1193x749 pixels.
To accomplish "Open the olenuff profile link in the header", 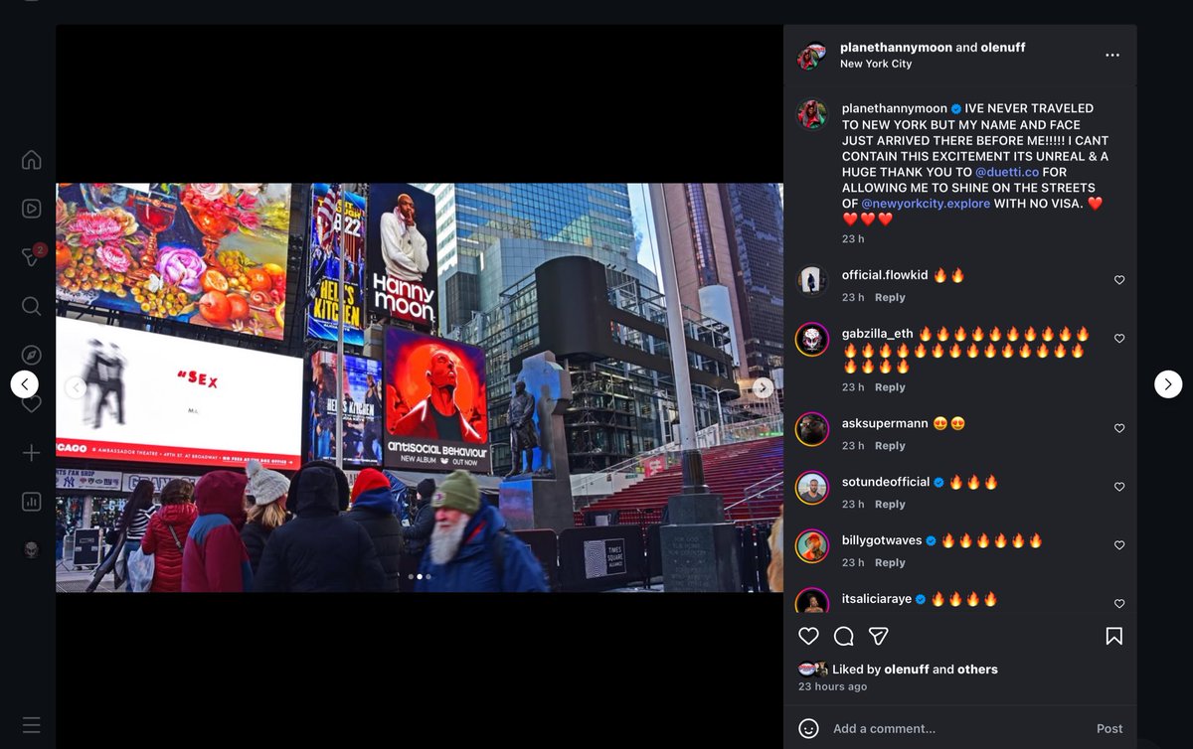I will tap(1003, 47).
